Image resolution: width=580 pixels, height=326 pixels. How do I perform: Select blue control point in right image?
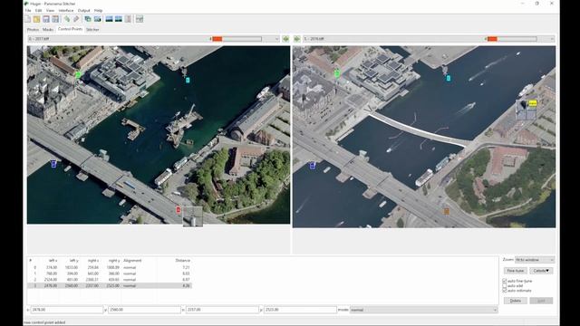pyautogui.click(x=312, y=166)
